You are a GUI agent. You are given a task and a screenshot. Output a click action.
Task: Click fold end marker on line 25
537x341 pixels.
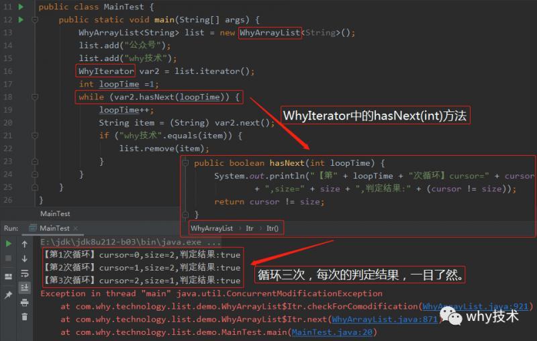pyautogui.click(x=35, y=187)
